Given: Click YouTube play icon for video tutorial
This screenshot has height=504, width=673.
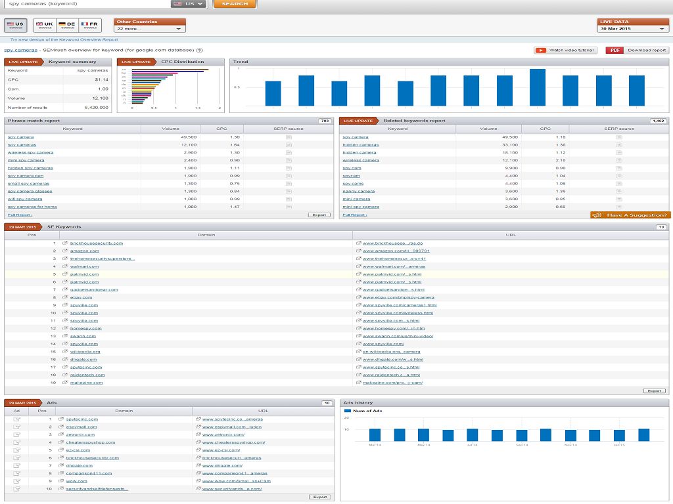Looking at the screenshot, I should tap(541, 50).
